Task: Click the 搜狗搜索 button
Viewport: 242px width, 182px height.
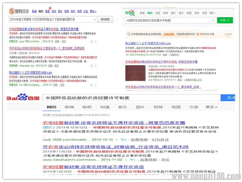Action: [105, 19]
